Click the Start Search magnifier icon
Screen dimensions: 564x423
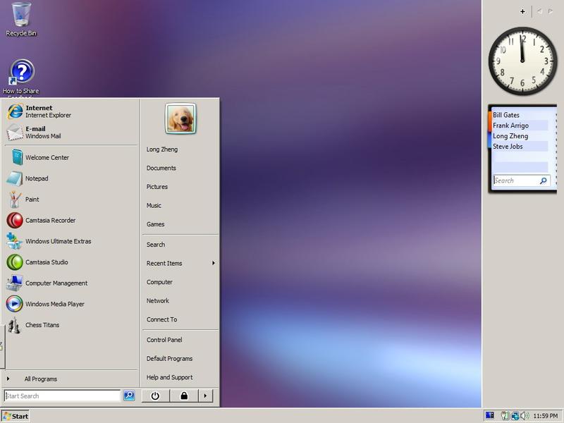point(129,396)
